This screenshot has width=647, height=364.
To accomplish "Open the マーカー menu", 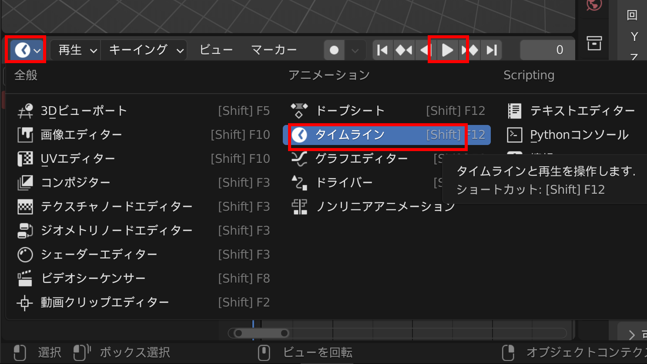I will [274, 50].
